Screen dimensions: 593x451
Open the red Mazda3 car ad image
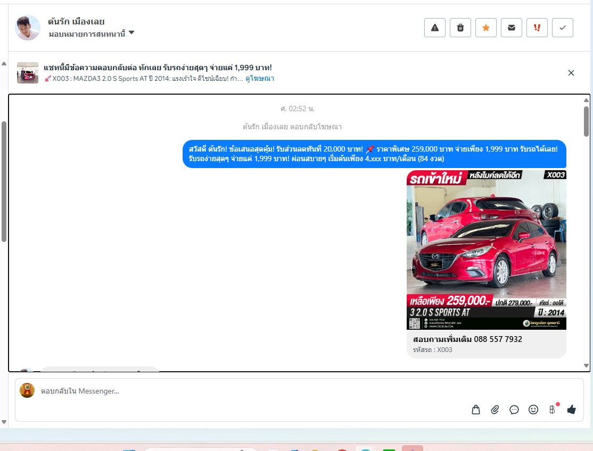[x=486, y=250]
